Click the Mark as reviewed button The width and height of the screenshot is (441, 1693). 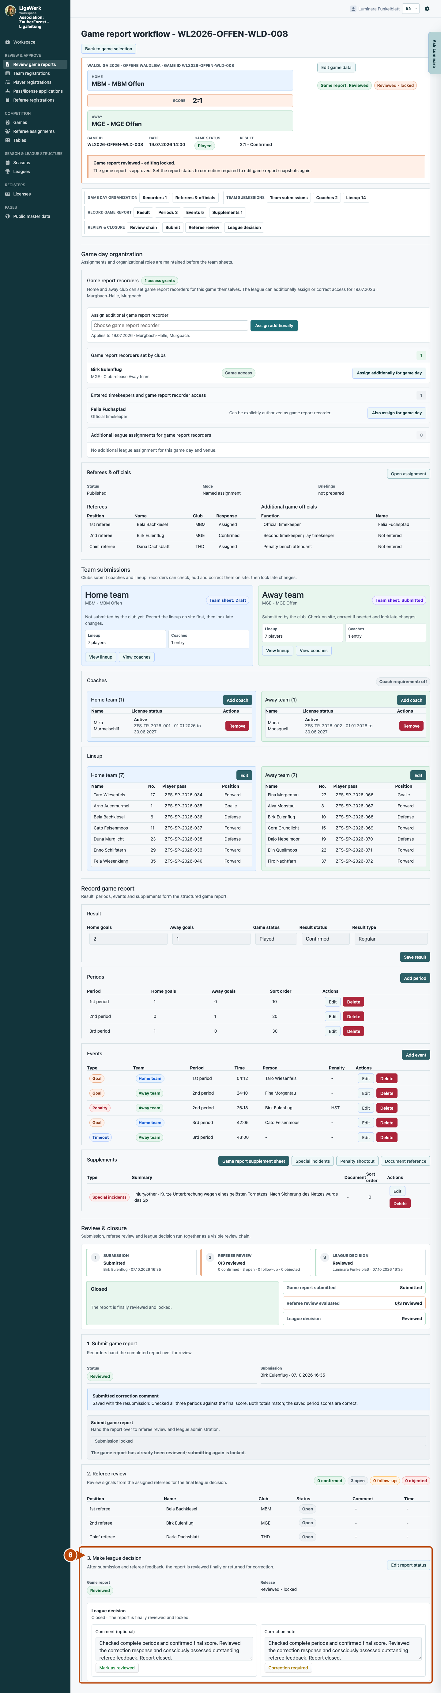click(x=117, y=1667)
